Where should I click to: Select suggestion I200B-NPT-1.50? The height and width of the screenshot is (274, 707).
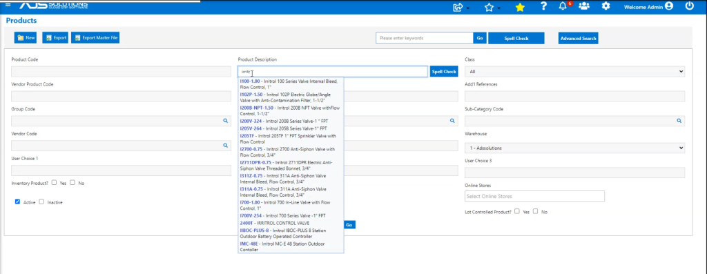[291, 111]
